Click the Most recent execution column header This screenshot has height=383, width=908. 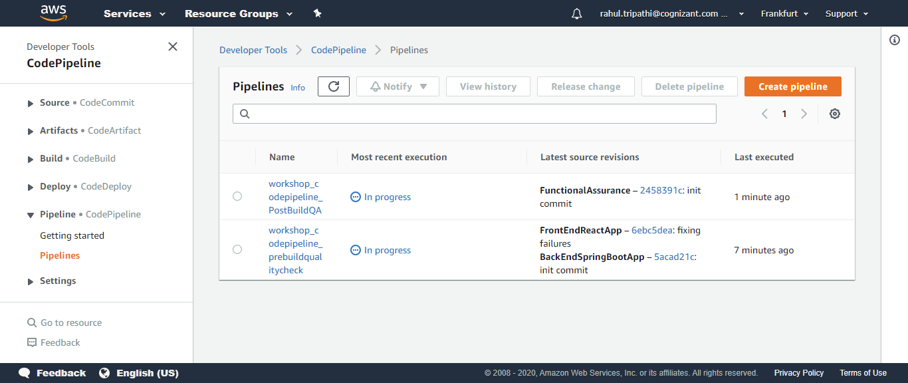click(399, 157)
